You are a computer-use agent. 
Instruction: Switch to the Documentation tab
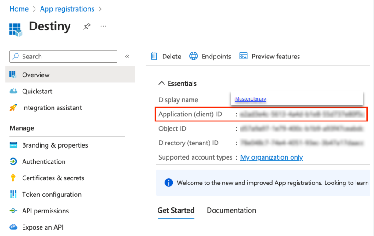pos(231,210)
